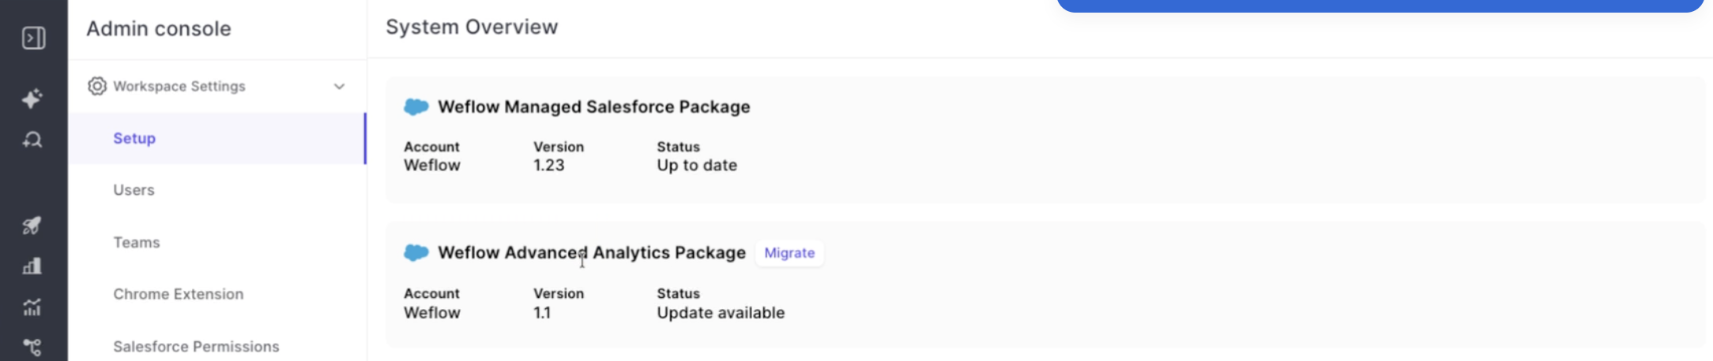Open the search chat icon in left rail
Image resolution: width=1713 pixels, height=361 pixels.
pyautogui.click(x=32, y=140)
